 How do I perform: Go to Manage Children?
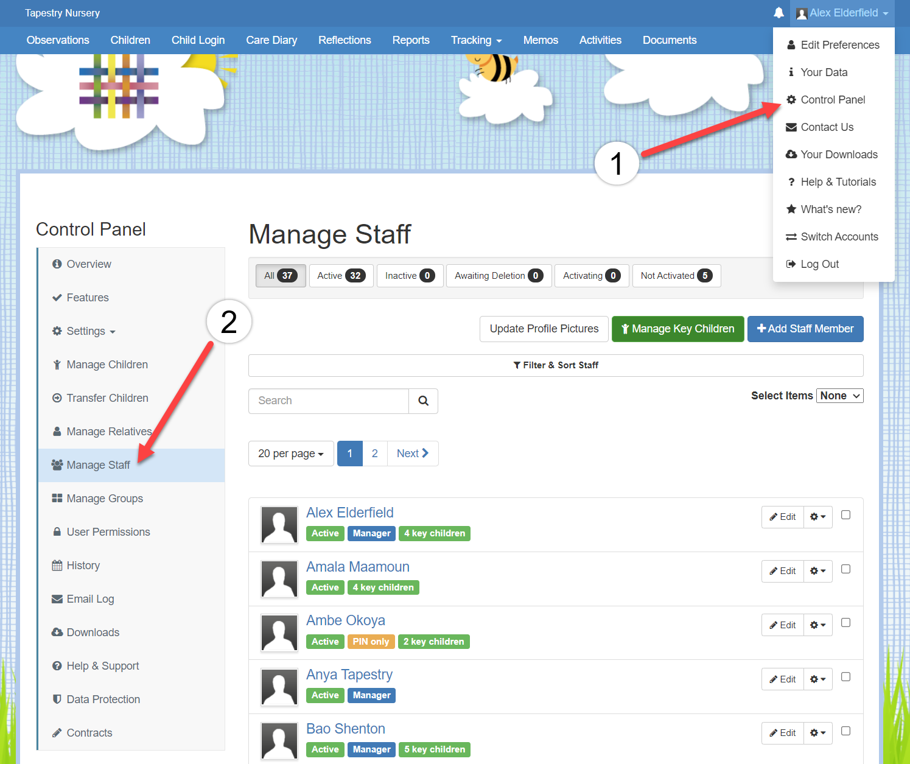click(x=131, y=365)
